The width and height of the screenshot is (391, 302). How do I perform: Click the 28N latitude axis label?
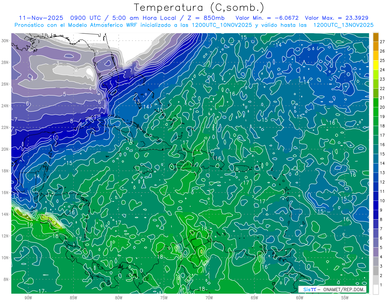tap(5, 62)
